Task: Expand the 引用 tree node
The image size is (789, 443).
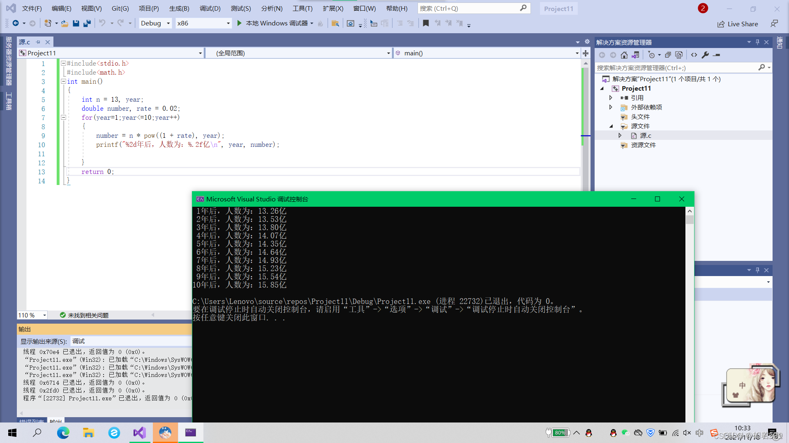Action: pyautogui.click(x=611, y=98)
